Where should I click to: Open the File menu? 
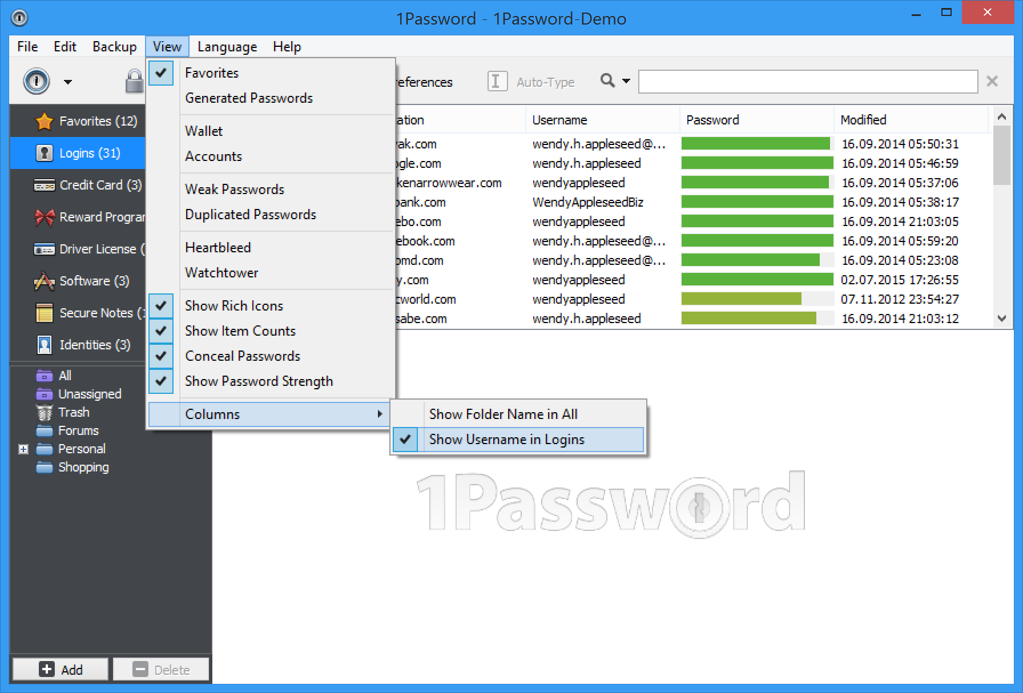click(27, 47)
